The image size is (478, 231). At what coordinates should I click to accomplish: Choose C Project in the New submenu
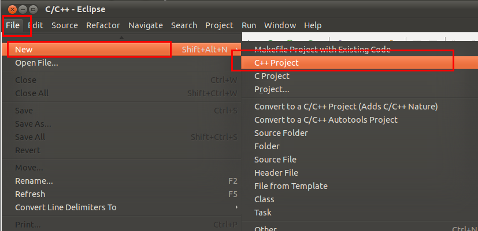point(272,76)
